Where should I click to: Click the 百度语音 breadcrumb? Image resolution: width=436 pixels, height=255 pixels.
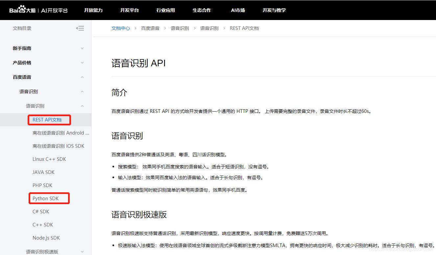click(150, 28)
